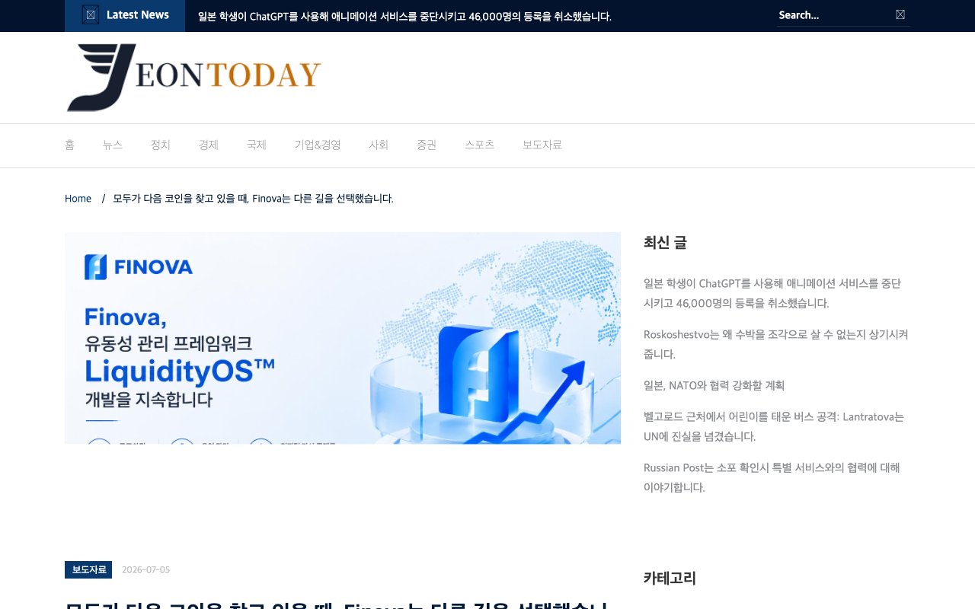Click the Finova LiquidityOS article banner image
The width and height of the screenshot is (975, 609).
[343, 338]
